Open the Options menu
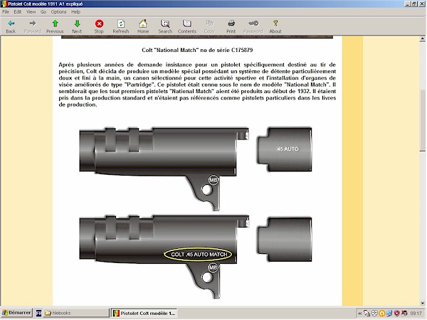Screen dimensions: 427x320 58,11
